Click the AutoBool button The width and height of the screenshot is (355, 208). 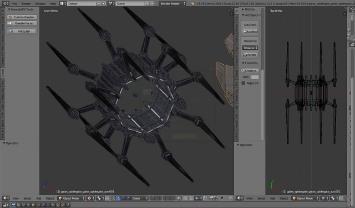[x=250, y=32]
